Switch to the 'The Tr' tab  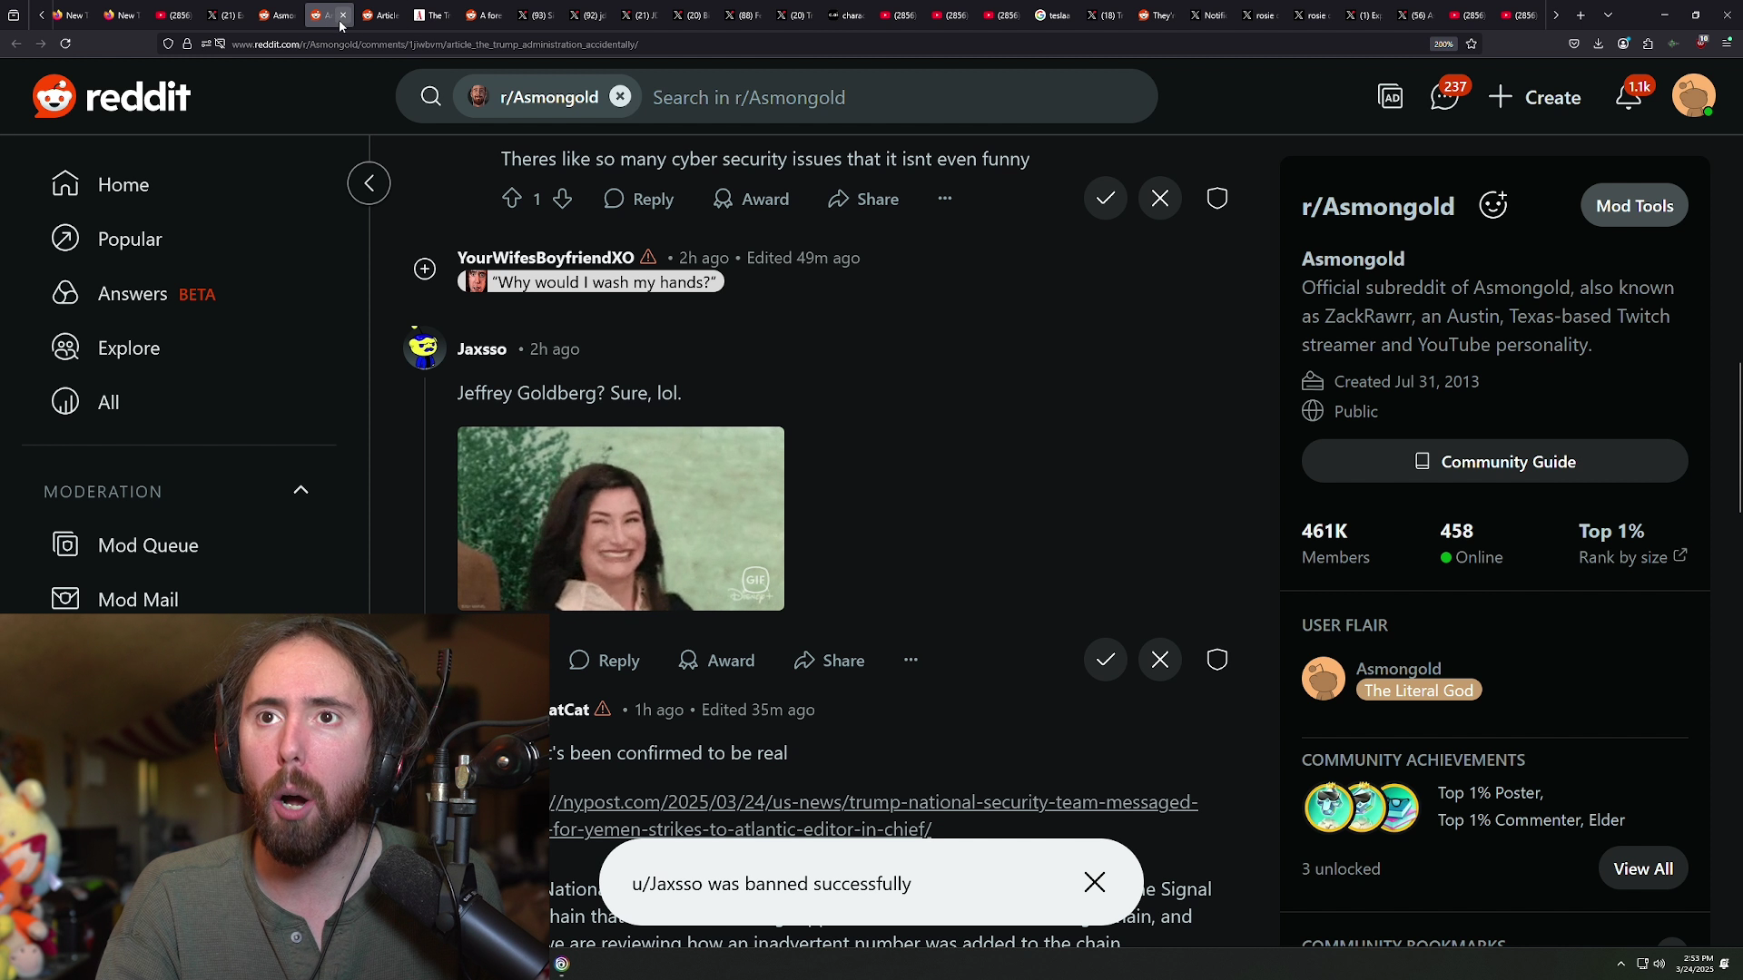pyautogui.click(x=432, y=15)
